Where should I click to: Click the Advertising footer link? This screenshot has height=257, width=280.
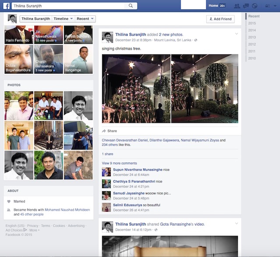tap(76, 226)
